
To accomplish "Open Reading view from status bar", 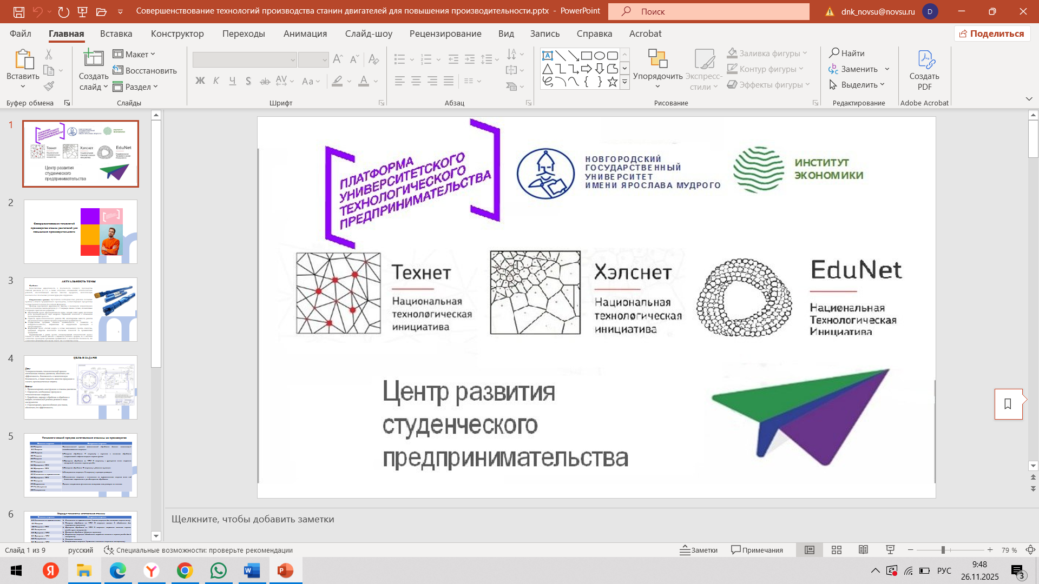I will point(863,550).
